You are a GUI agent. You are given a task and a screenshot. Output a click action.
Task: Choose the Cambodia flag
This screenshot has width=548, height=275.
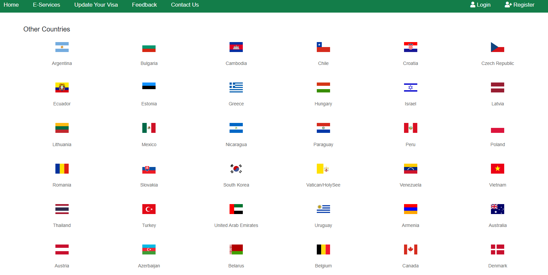236,47
